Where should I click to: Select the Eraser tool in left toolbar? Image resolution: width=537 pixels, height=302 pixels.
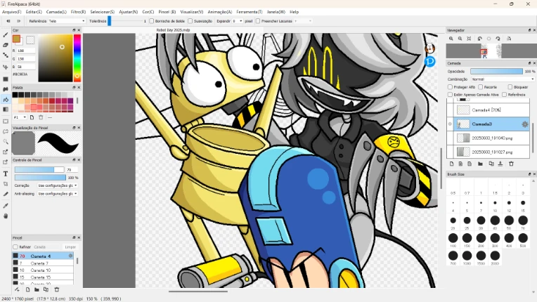tap(6, 45)
